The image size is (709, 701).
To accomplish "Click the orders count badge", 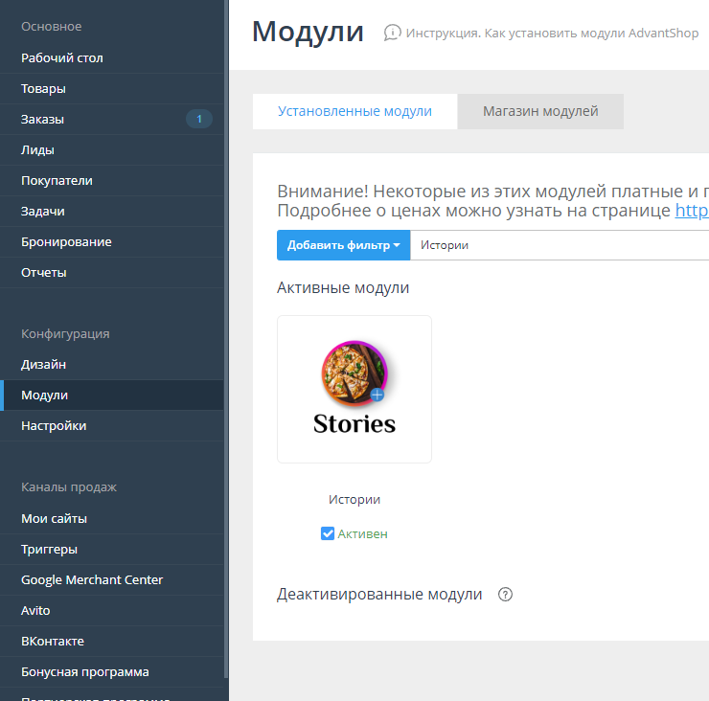I will (199, 120).
